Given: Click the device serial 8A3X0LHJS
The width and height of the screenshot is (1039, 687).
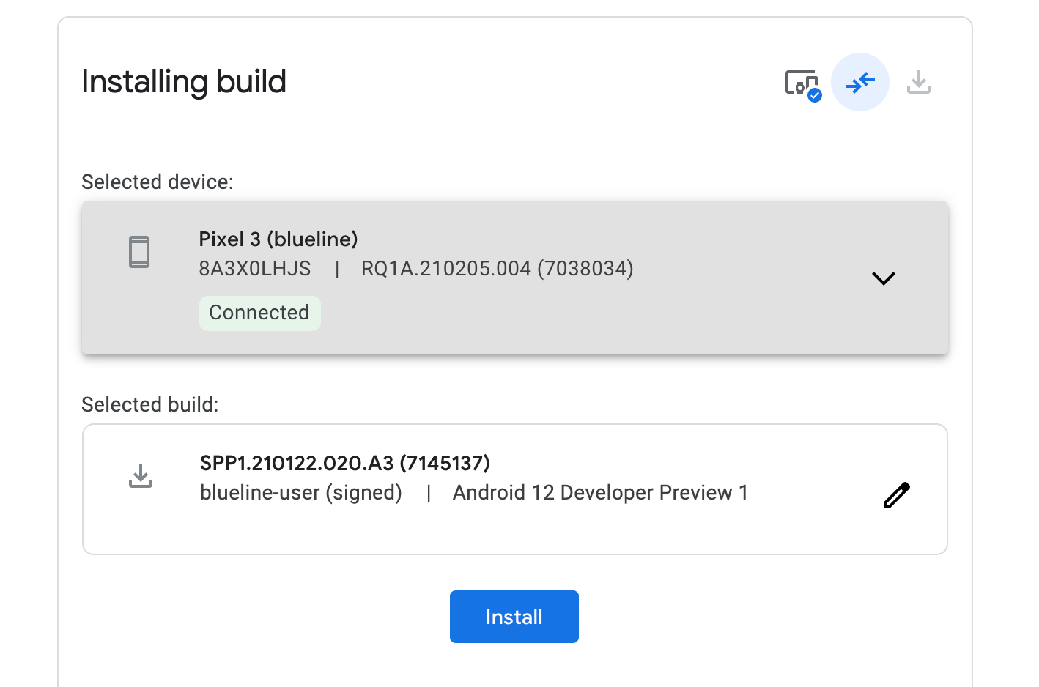Looking at the screenshot, I should click(255, 269).
